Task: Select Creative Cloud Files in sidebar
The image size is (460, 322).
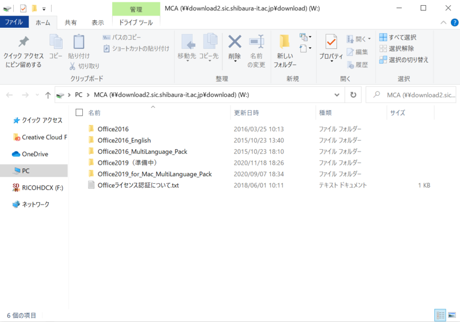Action: (40, 137)
